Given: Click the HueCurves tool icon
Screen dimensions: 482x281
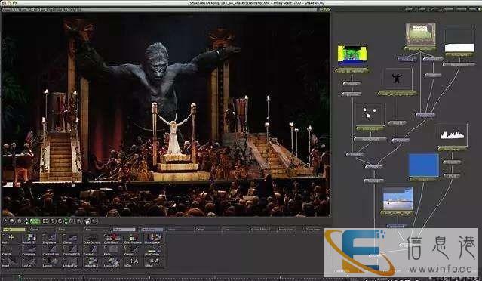Looking at the screenshot, I should point(153,249).
